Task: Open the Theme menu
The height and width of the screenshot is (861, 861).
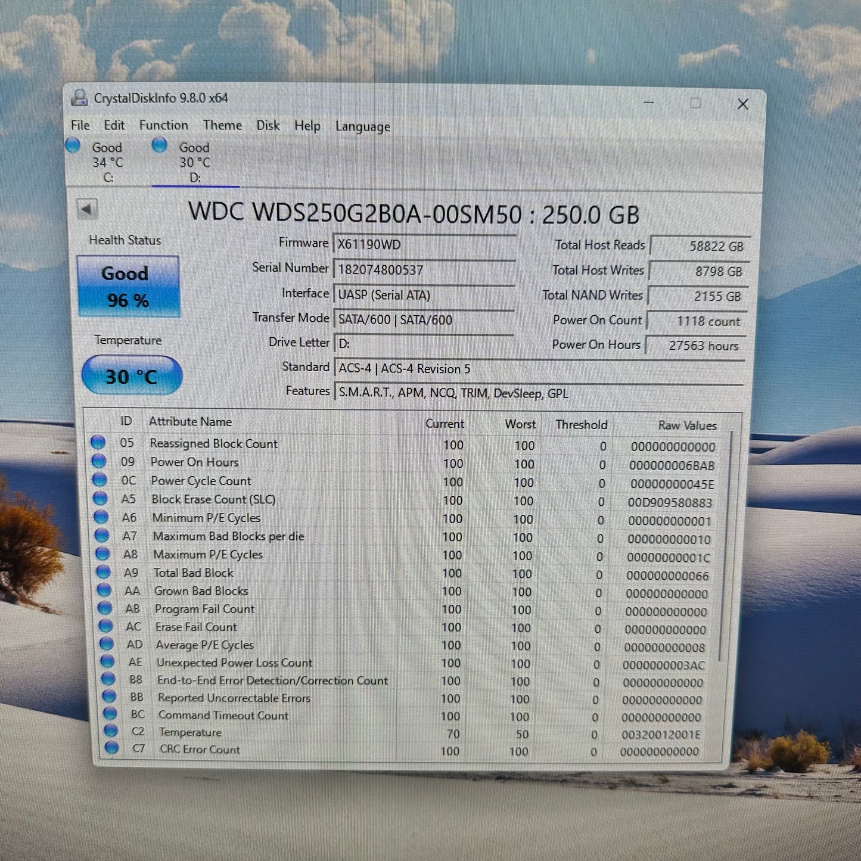Action: [222, 125]
